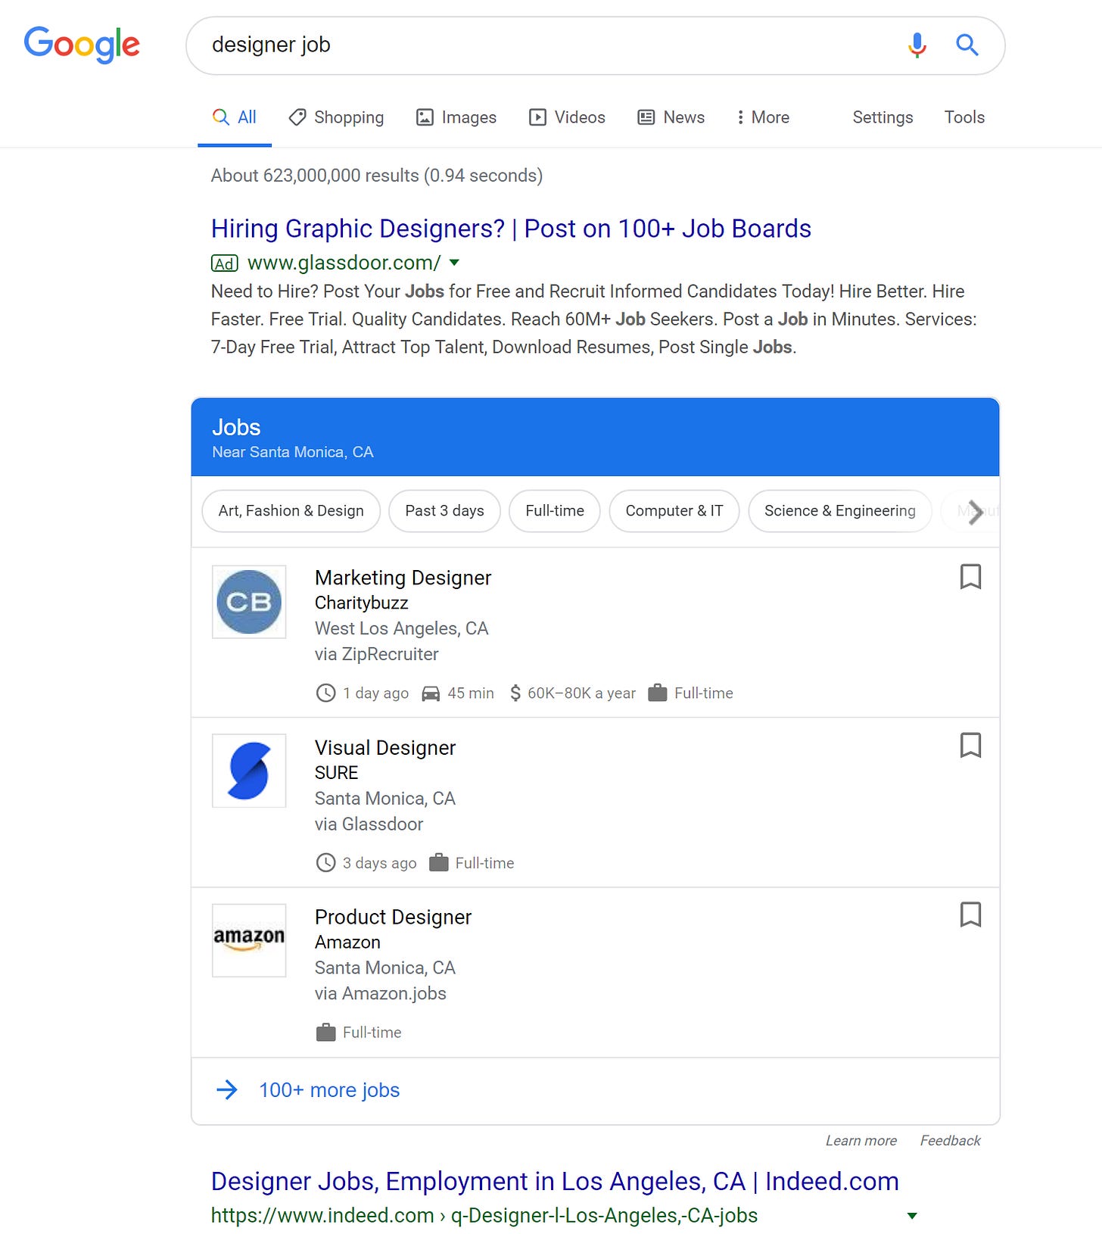Bookmark the Visual Designer job
Image resolution: width=1102 pixels, height=1234 pixels.
(970, 746)
